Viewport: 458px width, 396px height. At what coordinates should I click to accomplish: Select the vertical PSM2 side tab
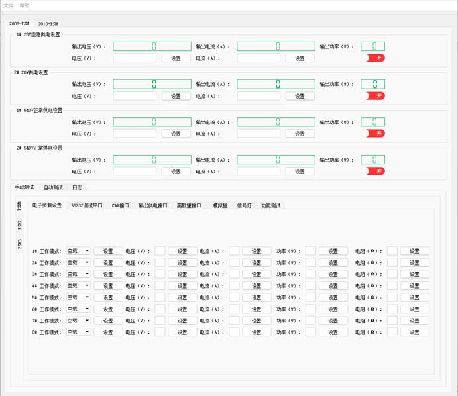(x=20, y=225)
